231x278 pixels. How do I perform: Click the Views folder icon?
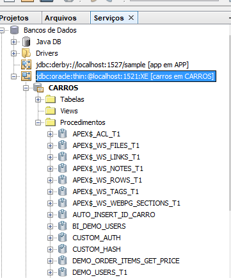(x=51, y=111)
